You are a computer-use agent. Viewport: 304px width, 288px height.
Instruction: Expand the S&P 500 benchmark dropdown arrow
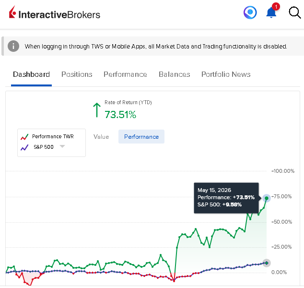[62, 146]
